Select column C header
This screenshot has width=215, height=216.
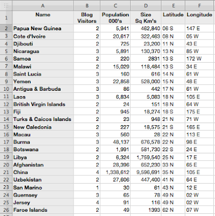pos(115,5)
